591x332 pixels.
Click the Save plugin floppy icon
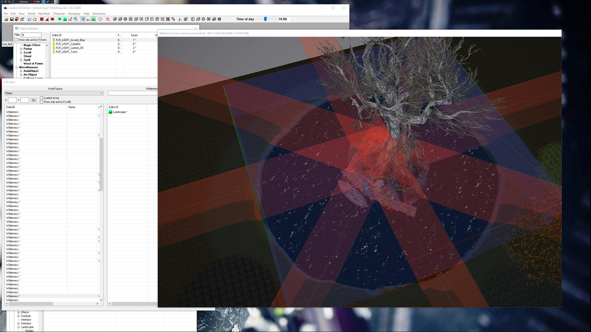[12, 19]
